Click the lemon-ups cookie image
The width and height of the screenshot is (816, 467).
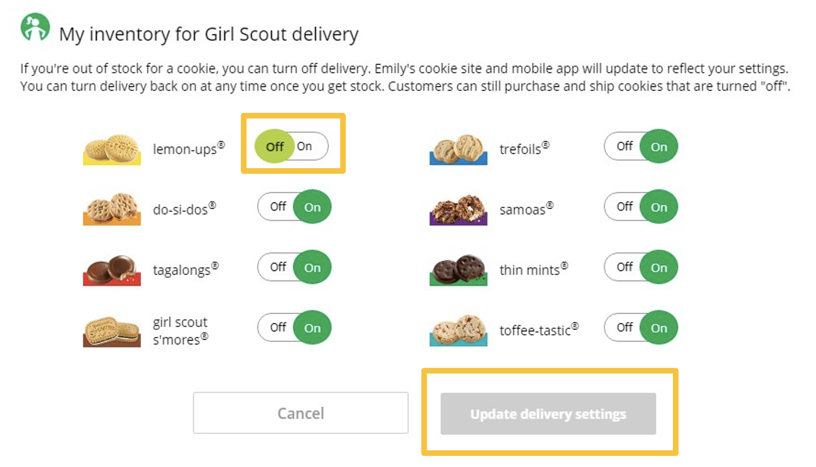(x=112, y=146)
